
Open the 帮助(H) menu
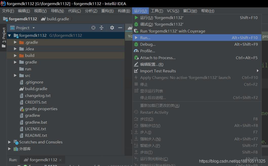coord(208,11)
